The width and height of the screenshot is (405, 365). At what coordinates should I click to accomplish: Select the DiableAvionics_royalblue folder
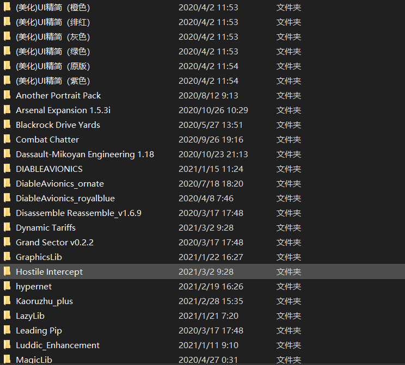pyautogui.click(x=65, y=198)
